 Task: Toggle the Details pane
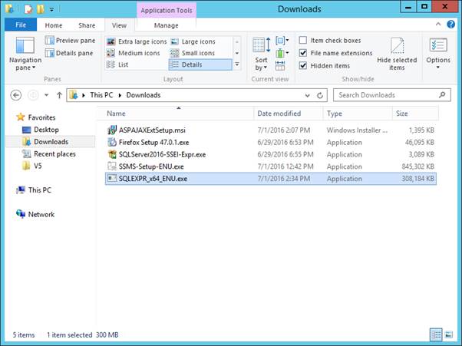point(69,53)
